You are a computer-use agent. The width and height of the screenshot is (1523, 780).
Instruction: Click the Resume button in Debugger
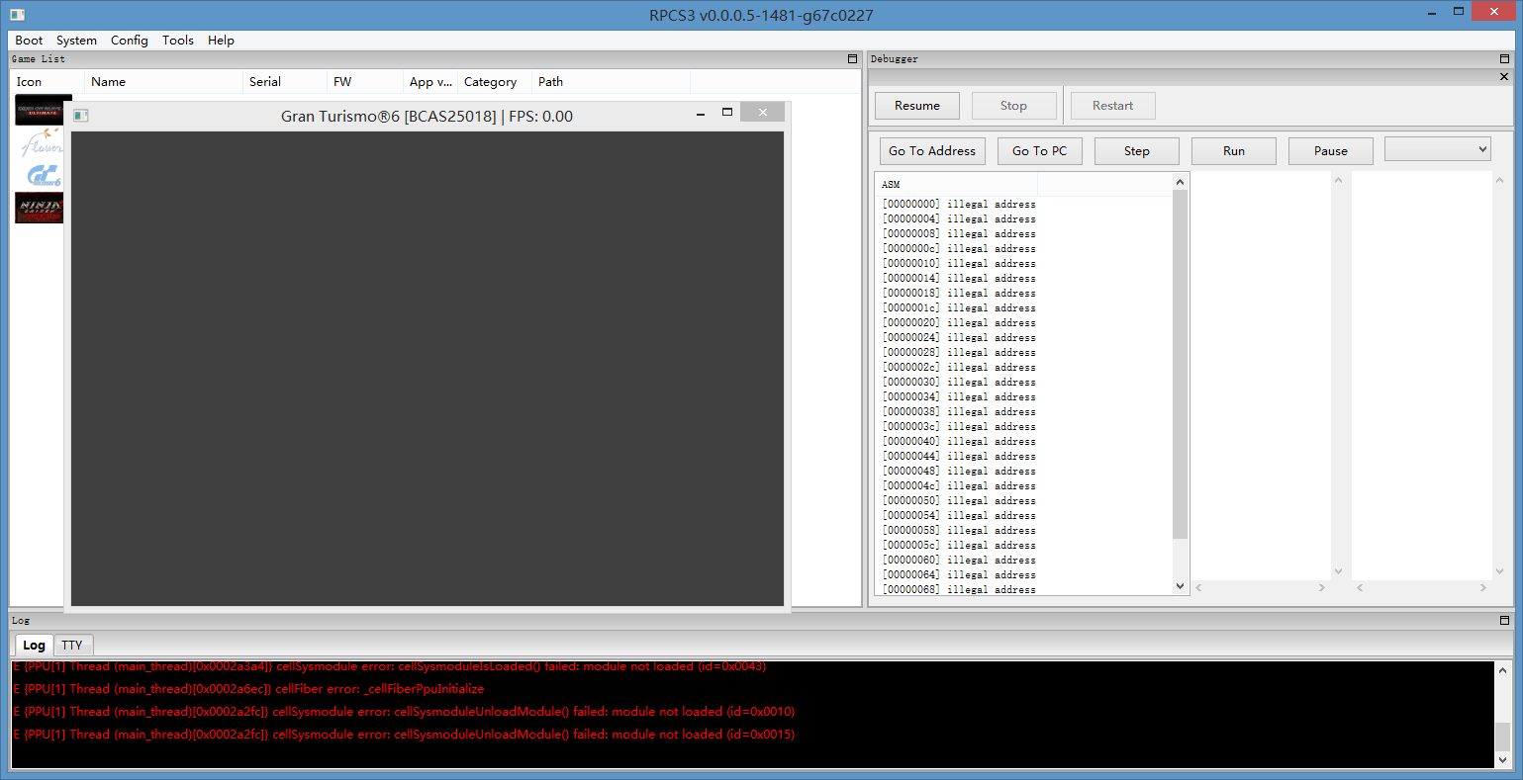click(917, 106)
